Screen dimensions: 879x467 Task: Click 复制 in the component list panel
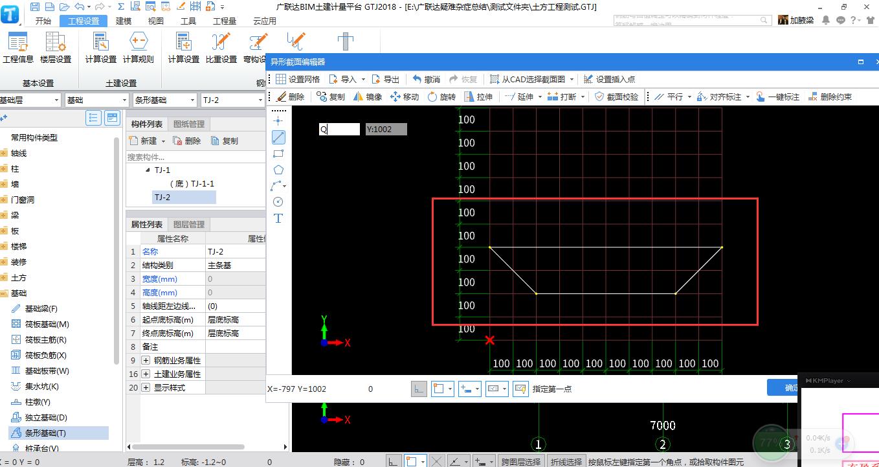(x=225, y=141)
